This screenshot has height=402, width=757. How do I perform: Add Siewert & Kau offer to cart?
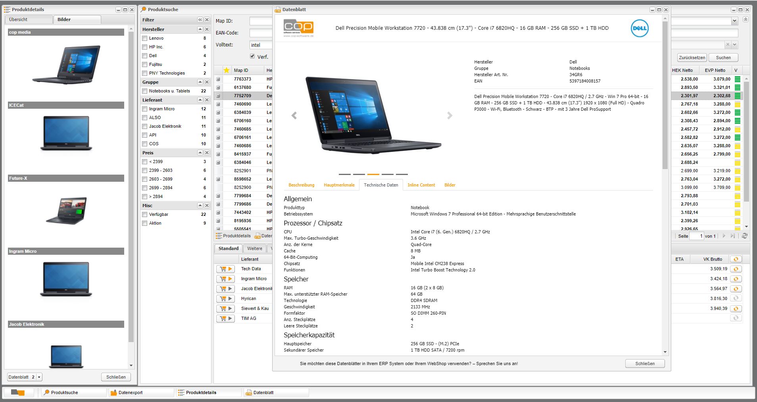point(225,309)
